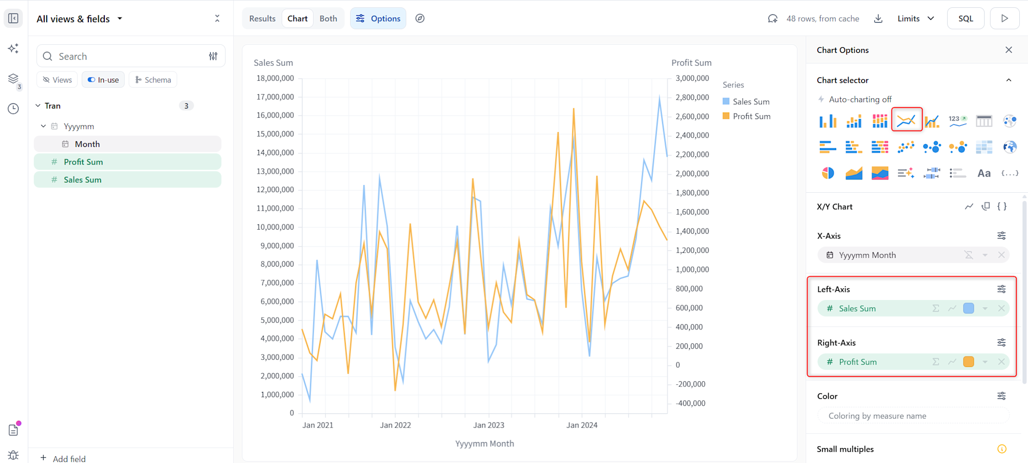Screen dimensions: 1028x463
Task: Open the history clock icon in sidebar
Action: pyautogui.click(x=13, y=108)
